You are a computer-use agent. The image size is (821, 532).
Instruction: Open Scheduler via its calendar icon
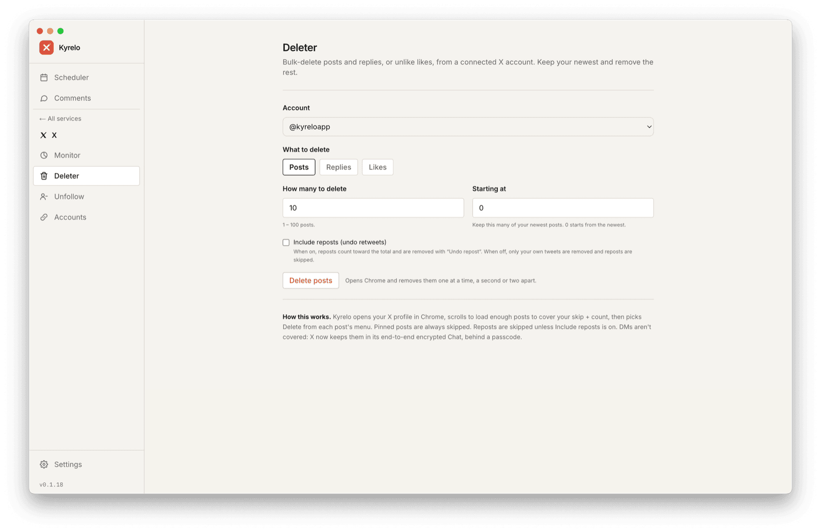click(x=44, y=77)
